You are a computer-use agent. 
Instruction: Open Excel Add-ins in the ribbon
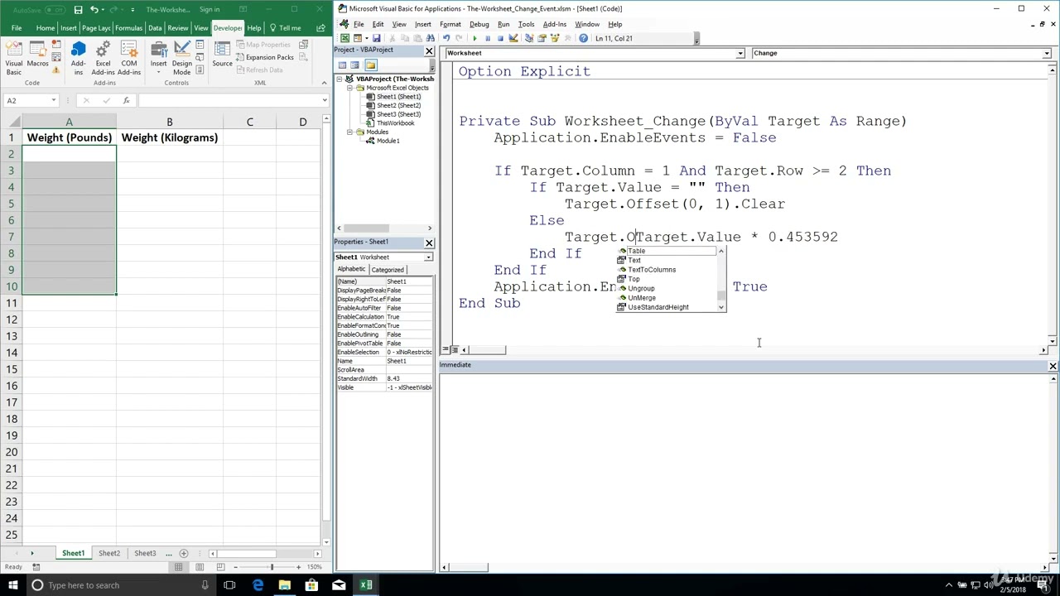pyautogui.click(x=103, y=58)
